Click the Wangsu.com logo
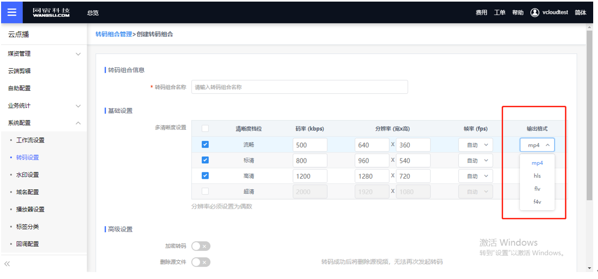Screen dimensions: 598x279 point(51,12)
